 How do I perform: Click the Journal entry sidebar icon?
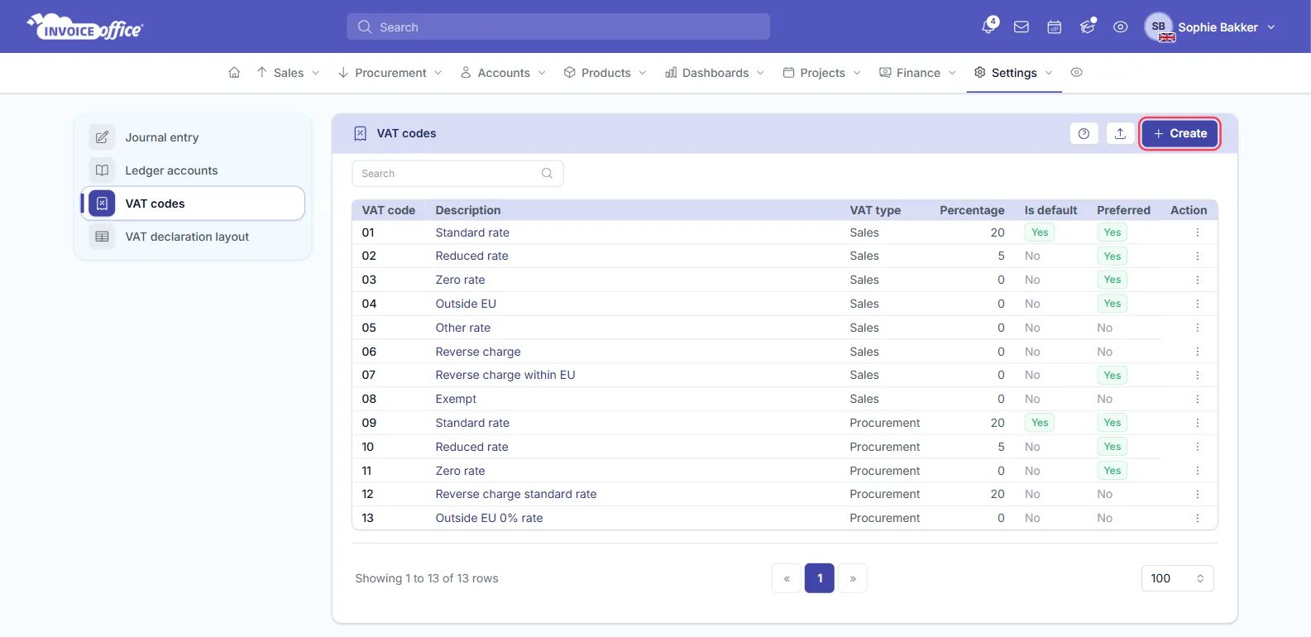coord(102,137)
